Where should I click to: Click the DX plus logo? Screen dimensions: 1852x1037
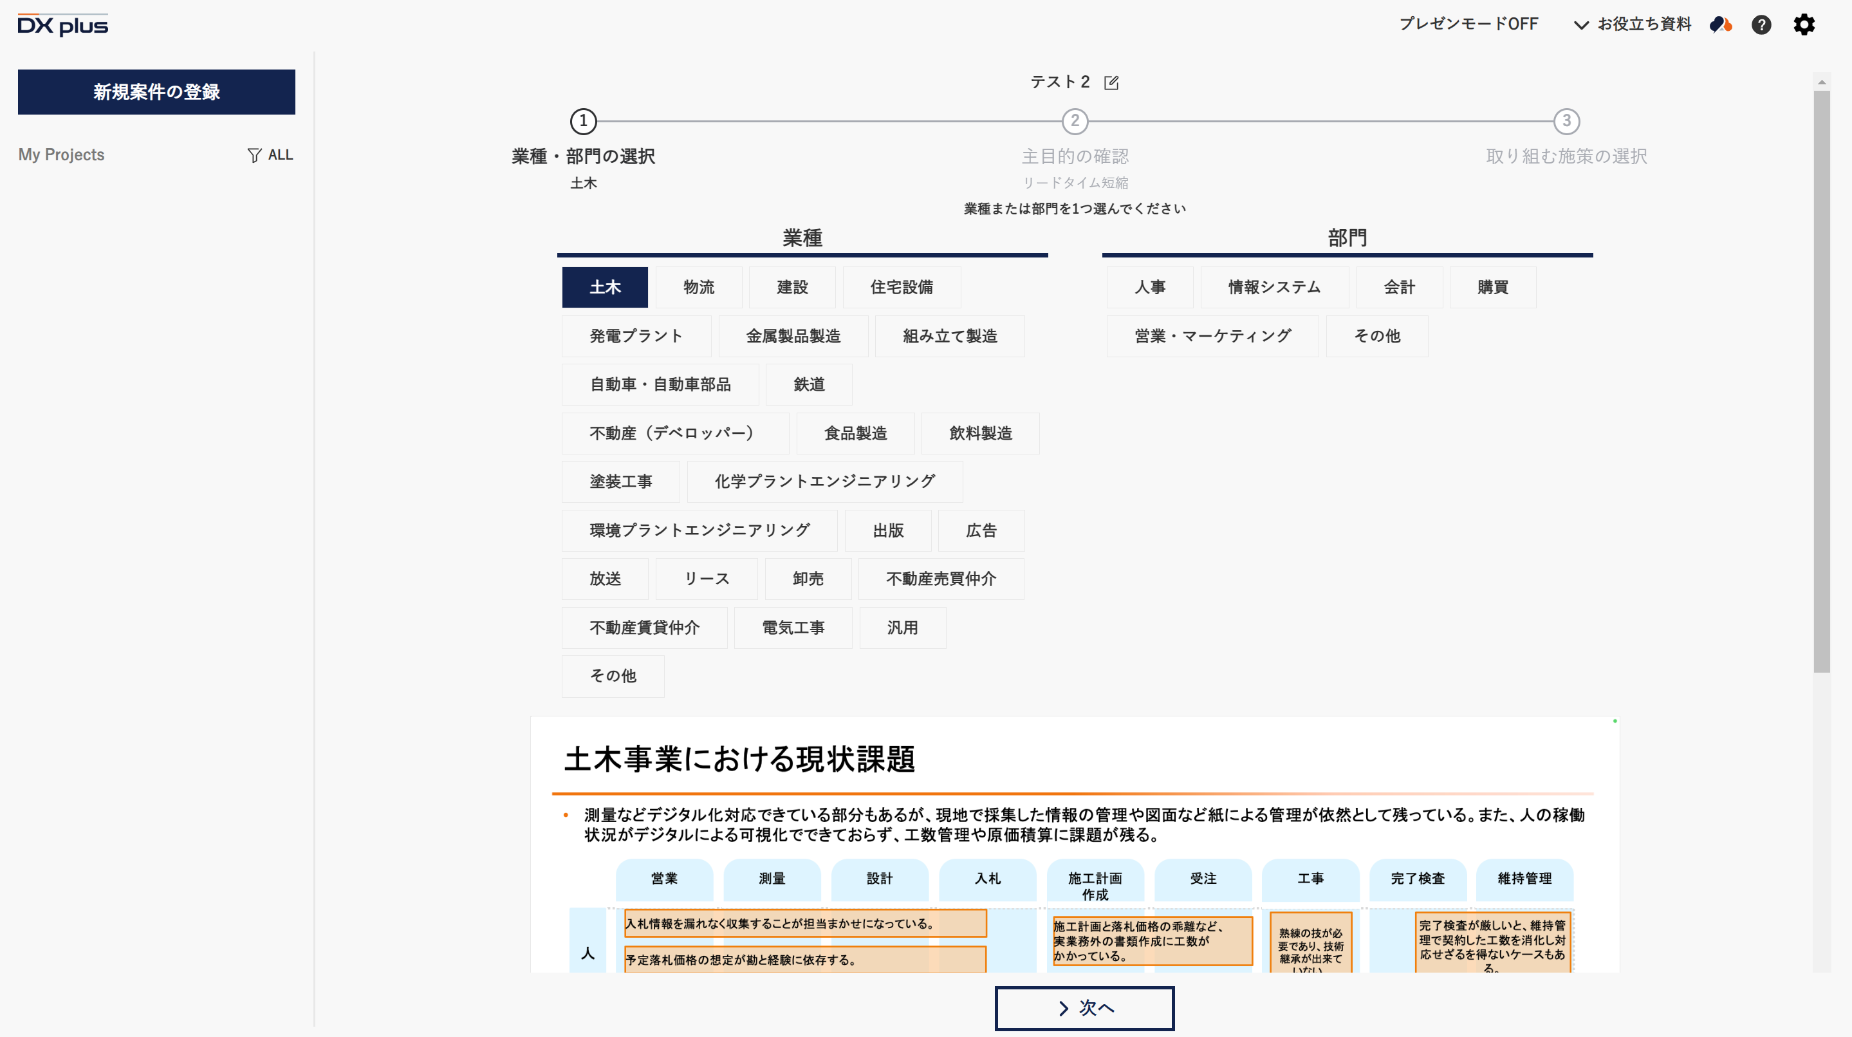click(63, 25)
